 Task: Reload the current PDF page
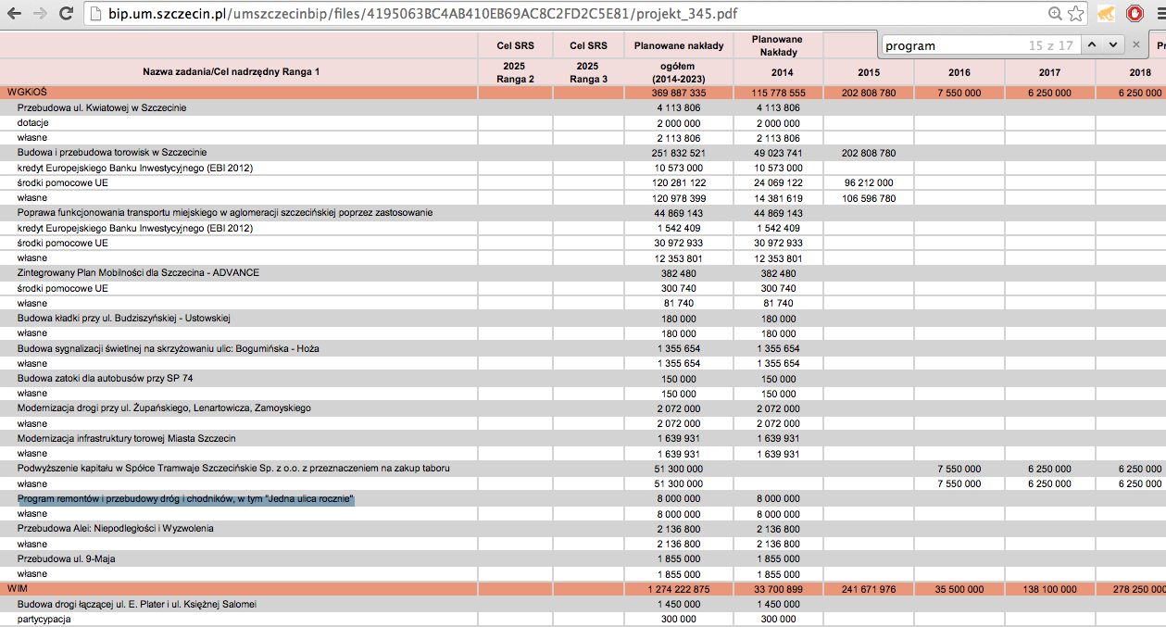pyautogui.click(x=67, y=14)
